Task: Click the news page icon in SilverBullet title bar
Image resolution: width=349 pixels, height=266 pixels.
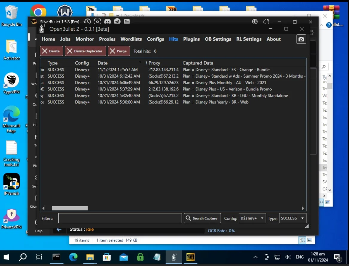Action: pyautogui.click(x=127, y=21)
